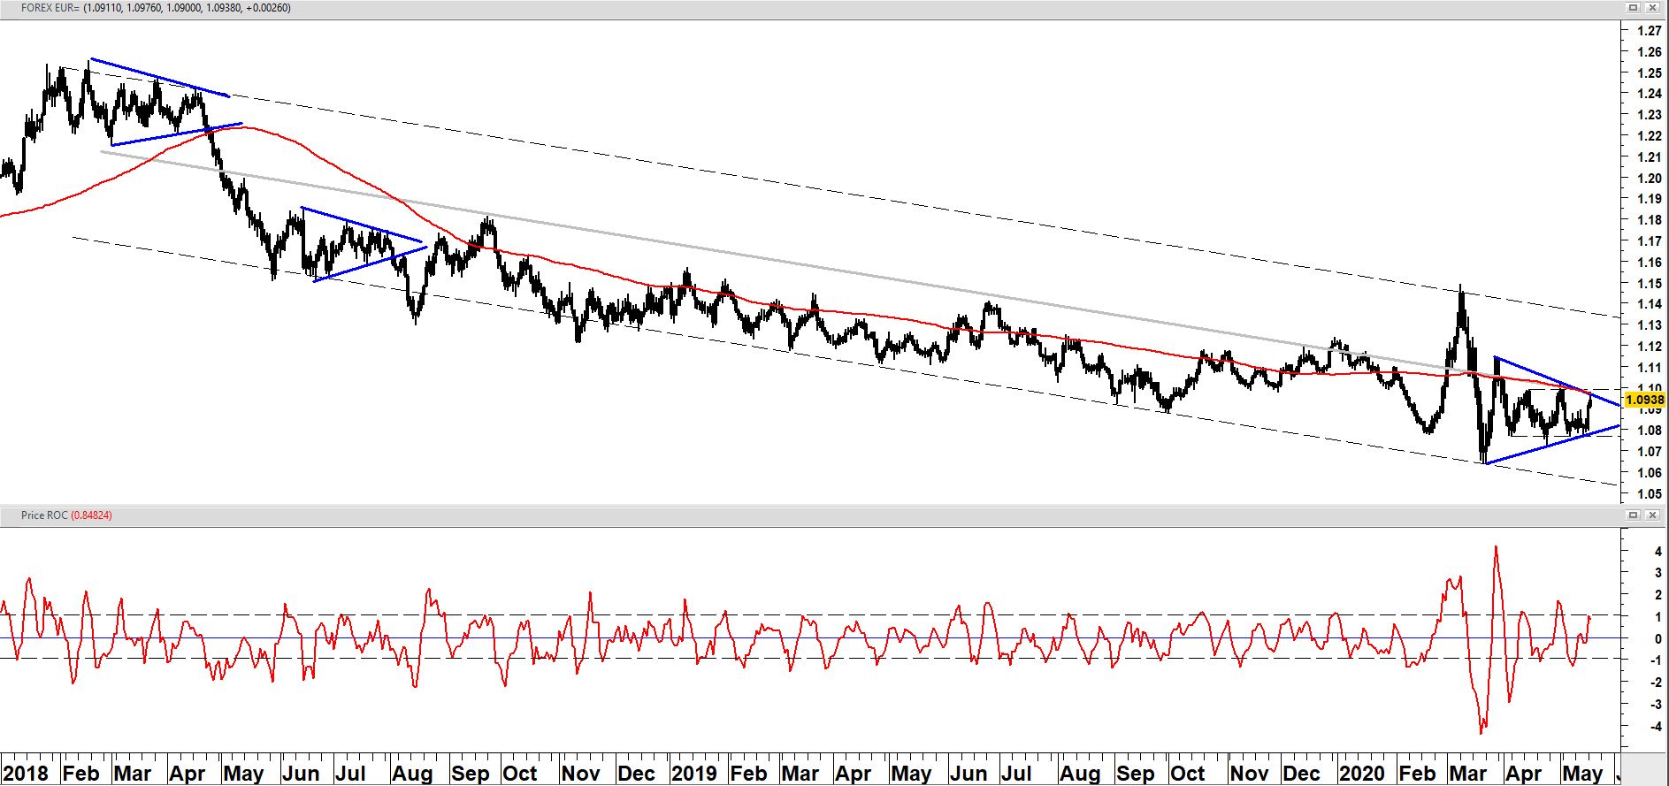
Task: Click the Price ROC indicator label
Action: [x=44, y=515]
